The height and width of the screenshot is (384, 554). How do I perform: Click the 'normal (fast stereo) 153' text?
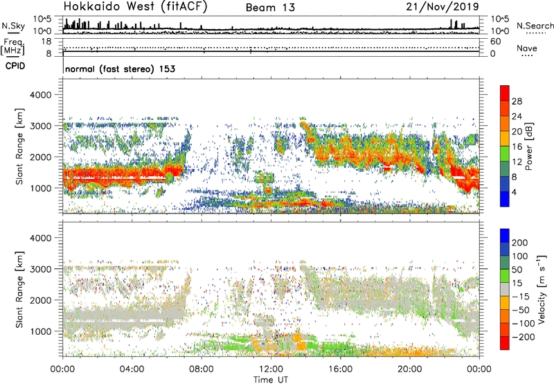pos(120,69)
